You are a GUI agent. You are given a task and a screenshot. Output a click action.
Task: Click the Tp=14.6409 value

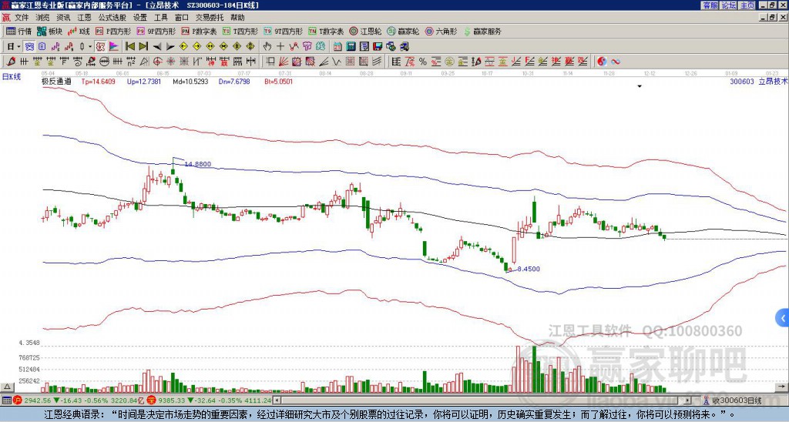[x=98, y=81]
